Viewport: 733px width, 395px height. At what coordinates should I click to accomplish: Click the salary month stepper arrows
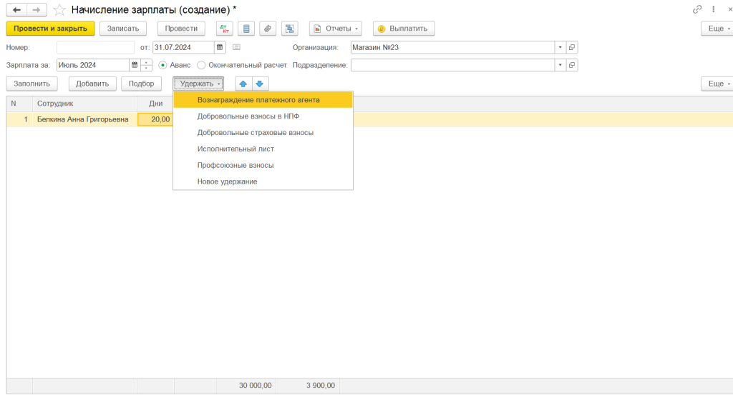click(x=147, y=65)
